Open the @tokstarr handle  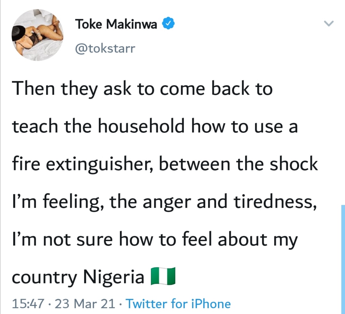(x=105, y=49)
